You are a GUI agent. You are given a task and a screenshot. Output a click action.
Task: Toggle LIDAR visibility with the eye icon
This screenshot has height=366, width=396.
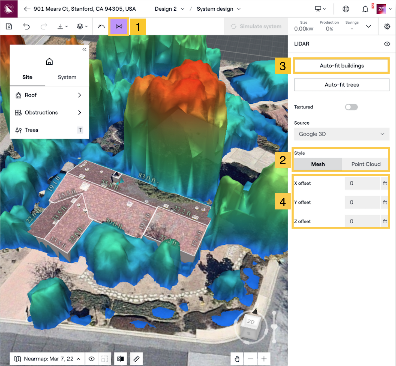[x=387, y=44]
